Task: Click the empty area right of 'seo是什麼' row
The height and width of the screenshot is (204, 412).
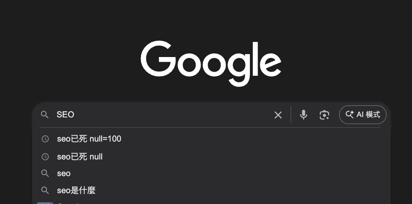Action: tap(250, 191)
